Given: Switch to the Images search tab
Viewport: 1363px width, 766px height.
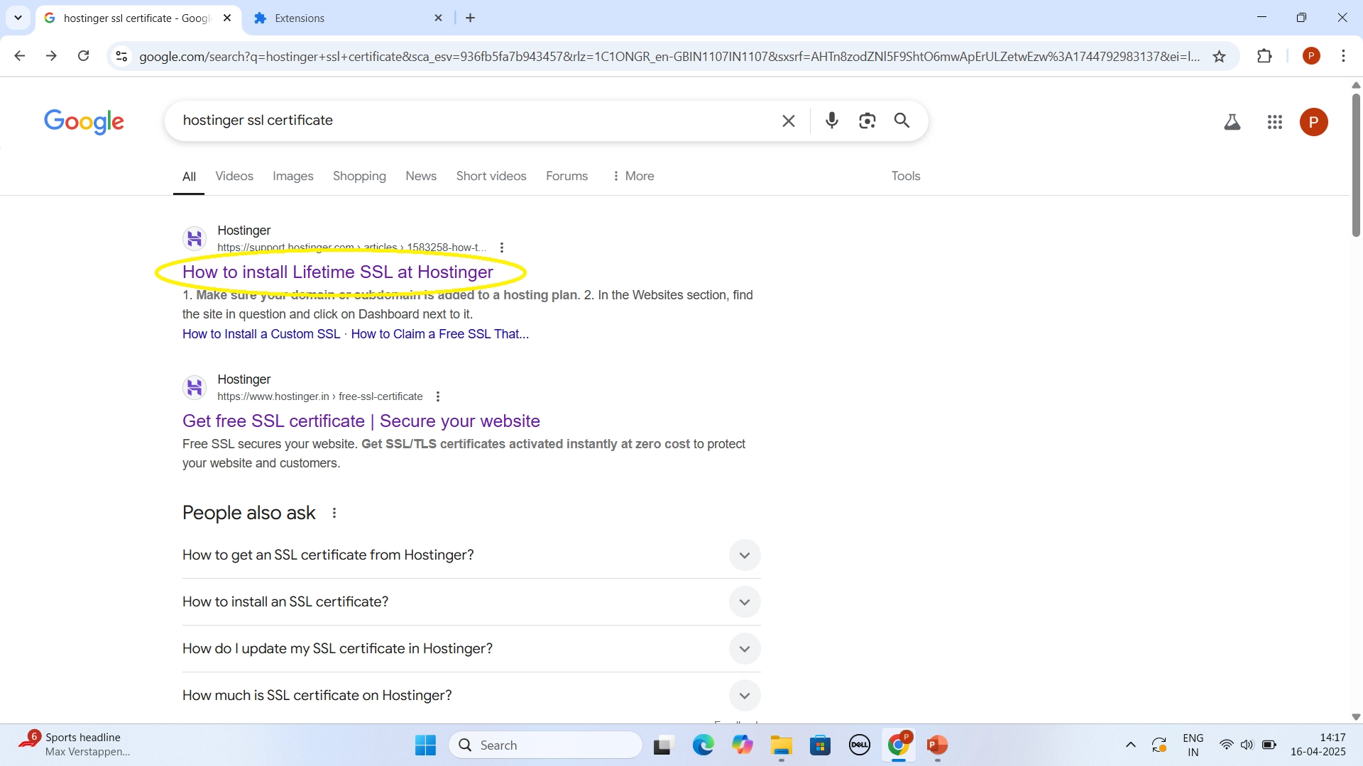Looking at the screenshot, I should tap(292, 176).
